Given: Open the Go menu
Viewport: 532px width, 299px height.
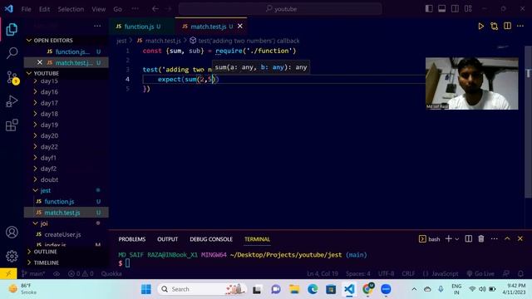Looking at the screenshot, I should [117, 9].
